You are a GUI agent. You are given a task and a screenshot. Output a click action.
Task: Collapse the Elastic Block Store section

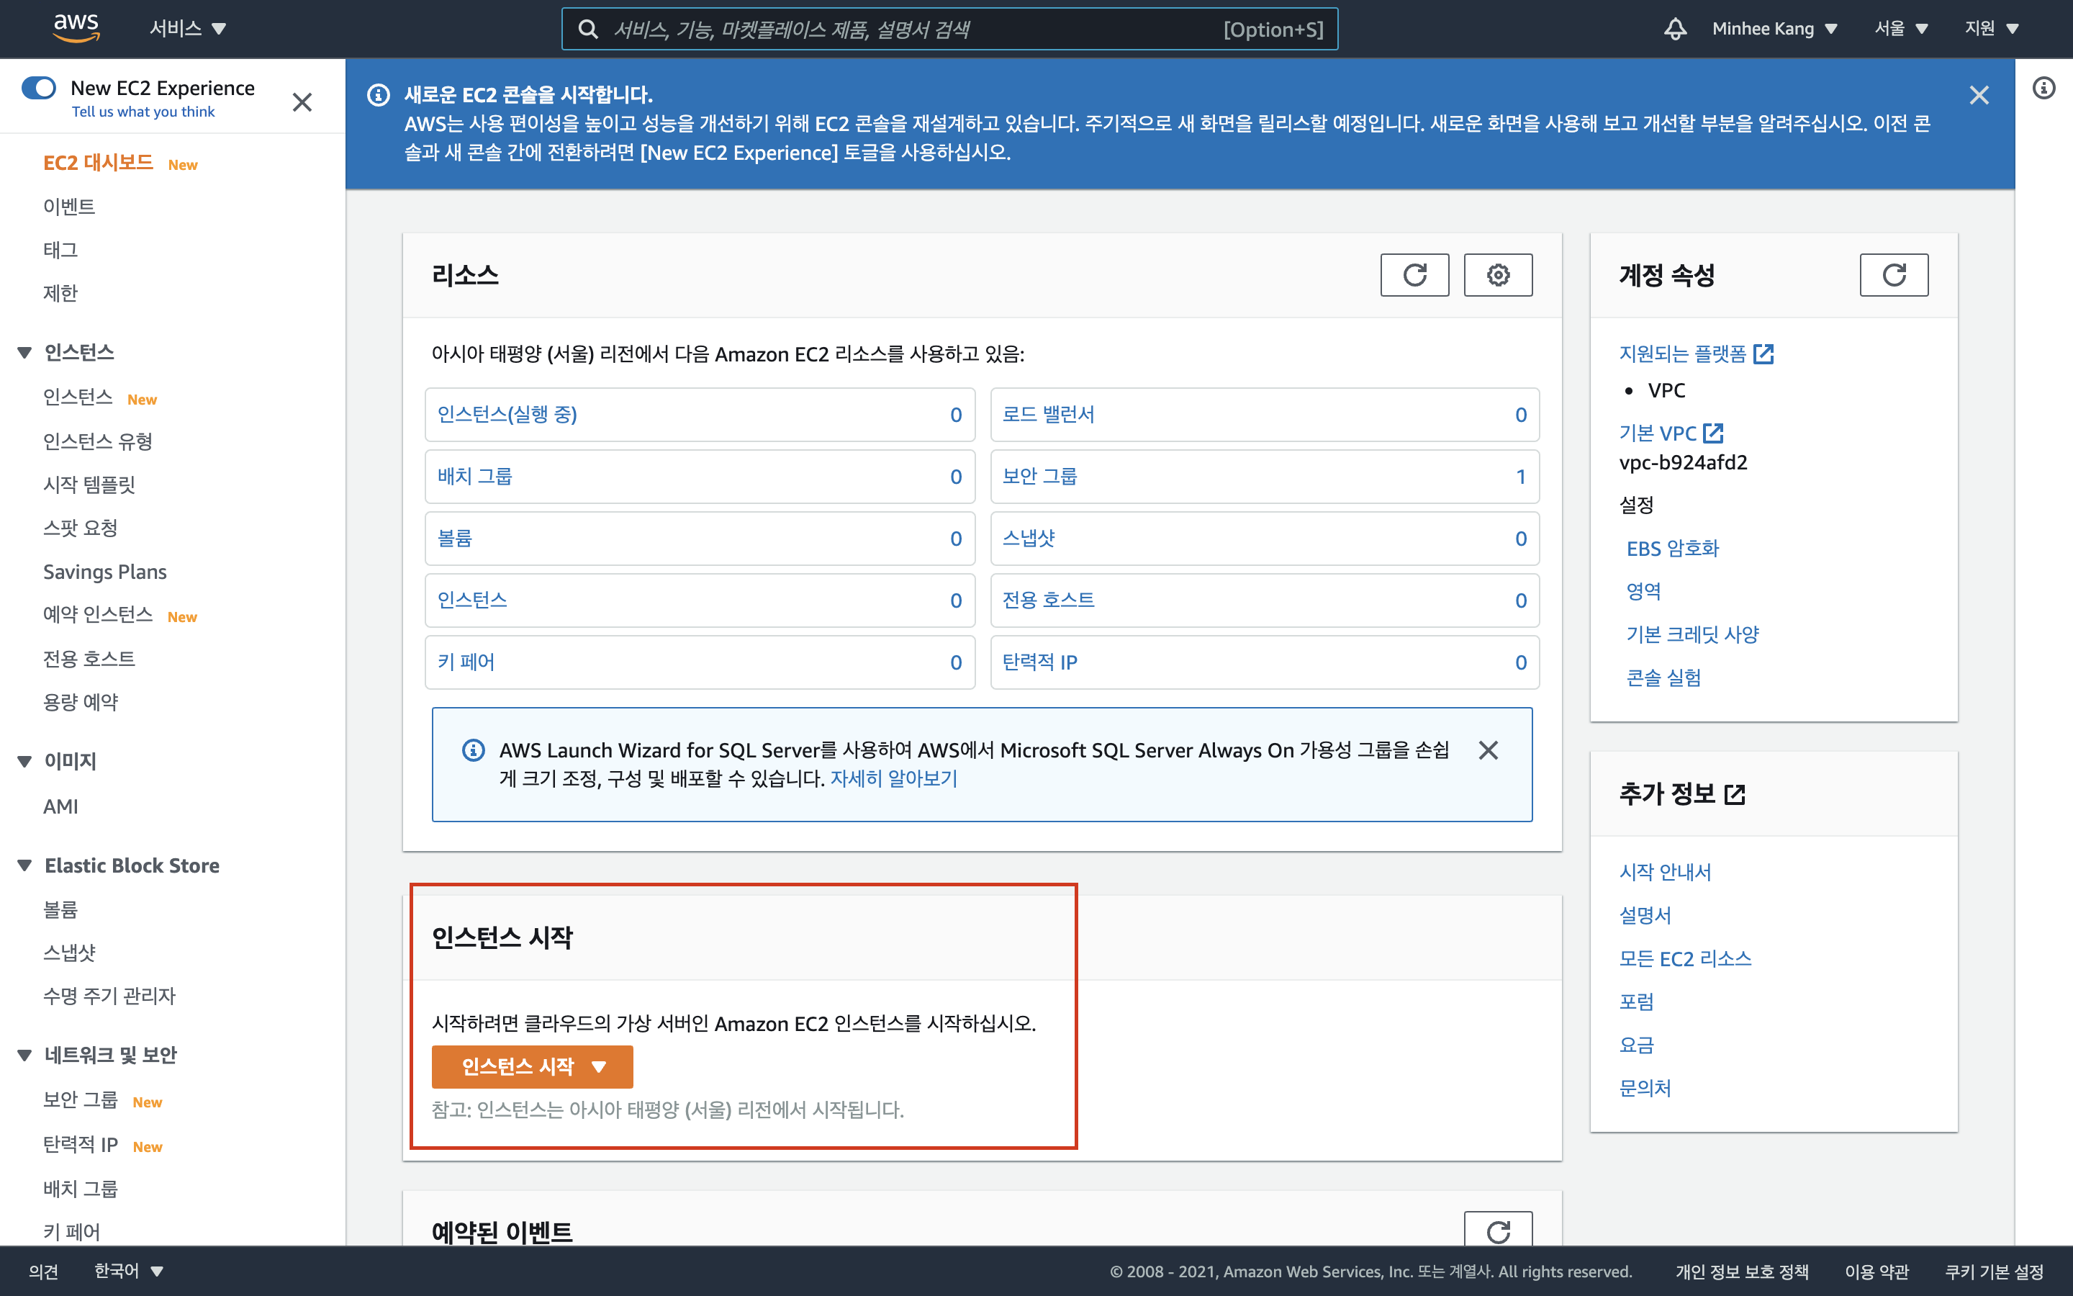[25, 865]
